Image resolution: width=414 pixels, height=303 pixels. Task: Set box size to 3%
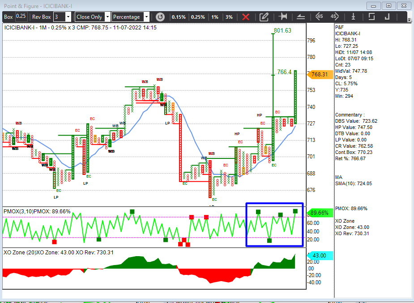tap(229, 17)
